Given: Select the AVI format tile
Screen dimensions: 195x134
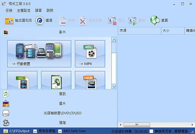Looking at the screenshot, I should [x=22, y=80].
